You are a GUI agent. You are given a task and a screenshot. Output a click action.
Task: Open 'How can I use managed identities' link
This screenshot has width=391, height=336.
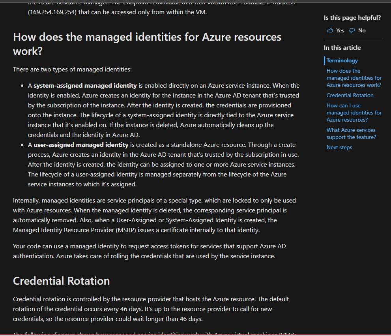pos(354,113)
